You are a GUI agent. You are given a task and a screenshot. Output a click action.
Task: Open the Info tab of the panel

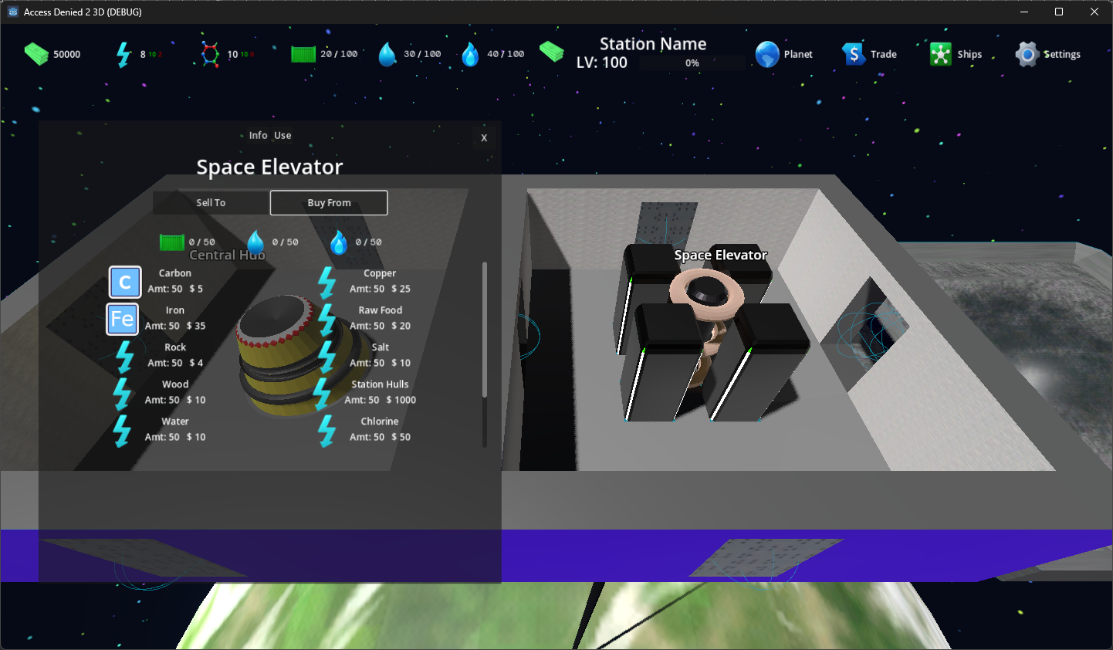tap(258, 136)
